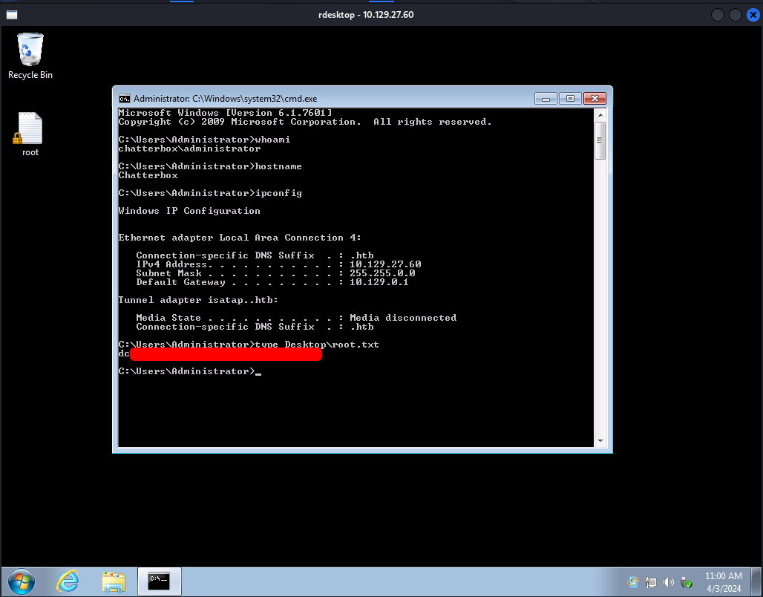763x597 pixels.
Task: Click the Safely Remove Hardware tray icon
Action: pyautogui.click(x=687, y=582)
